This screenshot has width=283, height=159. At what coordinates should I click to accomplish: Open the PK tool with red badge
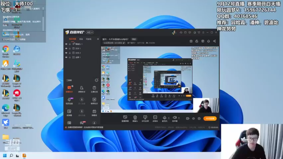click(x=82, y=123)
